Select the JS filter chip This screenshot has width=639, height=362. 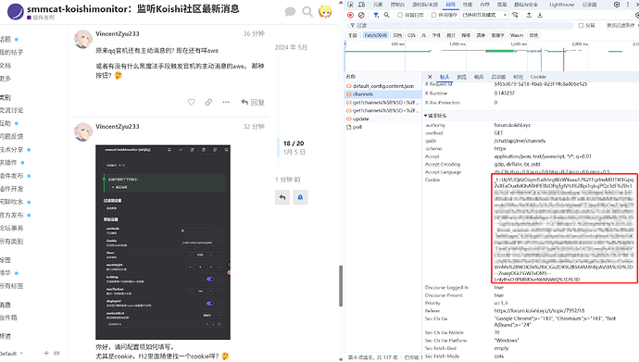coord(424,35)
